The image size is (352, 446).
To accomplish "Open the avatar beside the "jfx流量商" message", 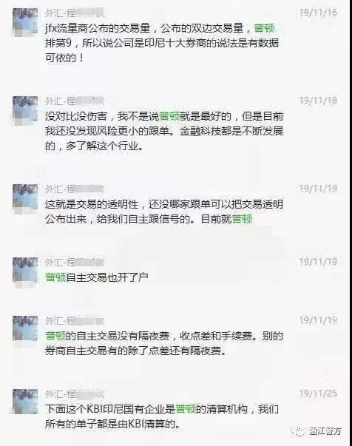I will [x=25, y=22].
